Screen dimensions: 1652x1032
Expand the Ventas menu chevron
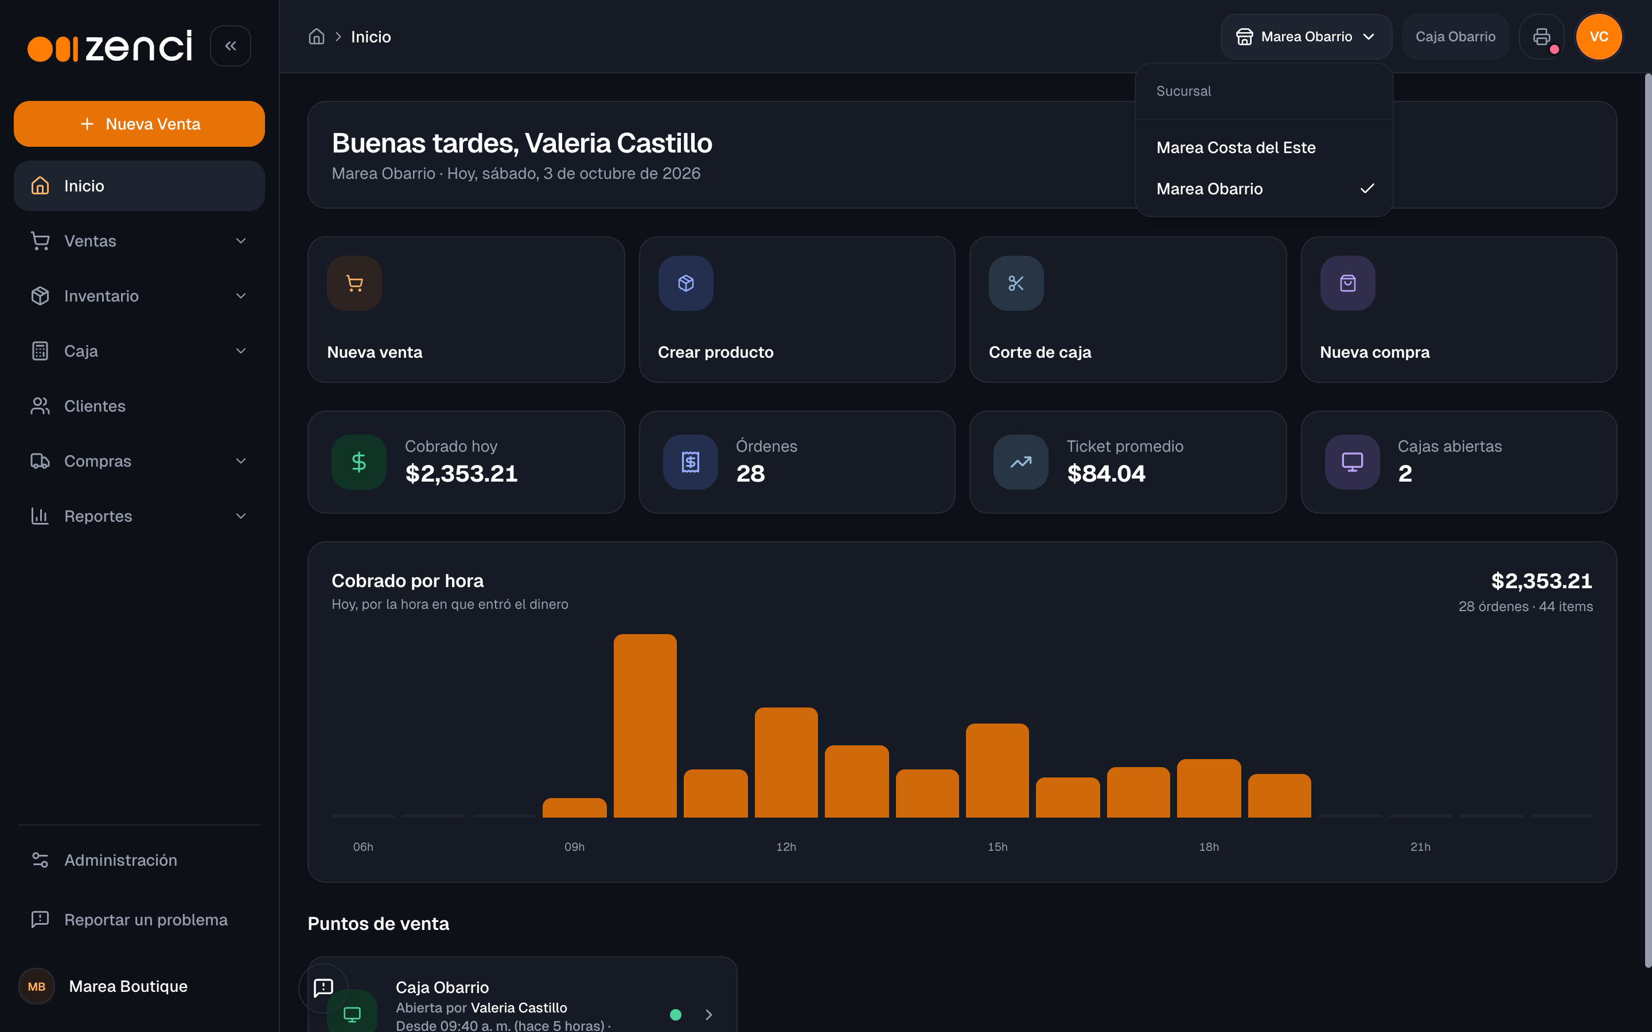[x=241, y=241]
